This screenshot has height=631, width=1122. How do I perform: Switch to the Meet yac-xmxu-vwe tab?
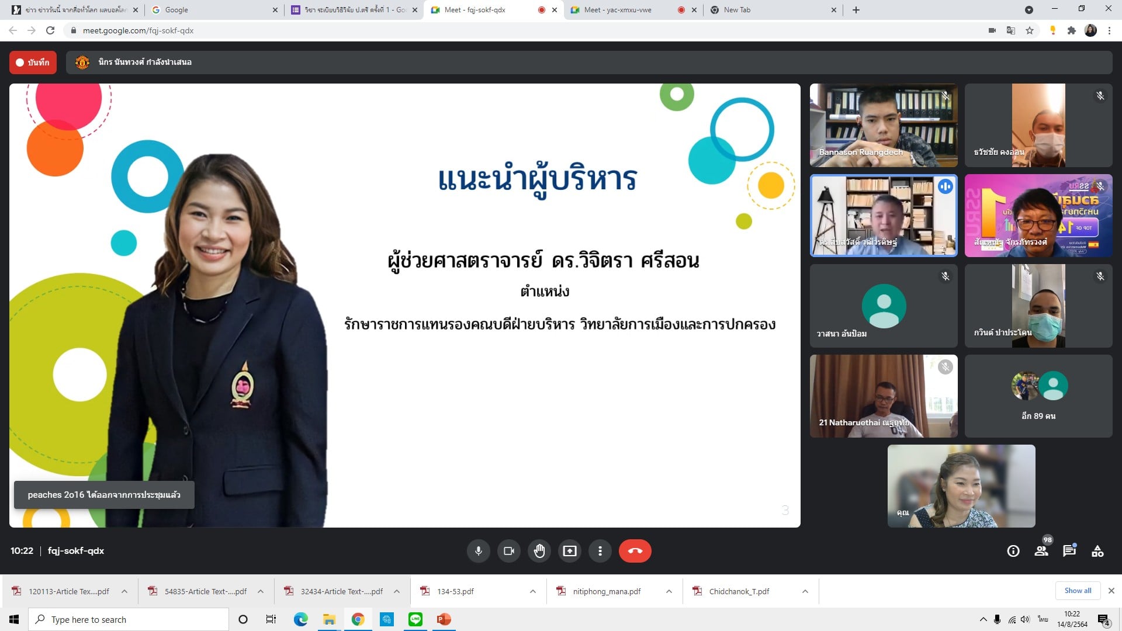(618, 10)
